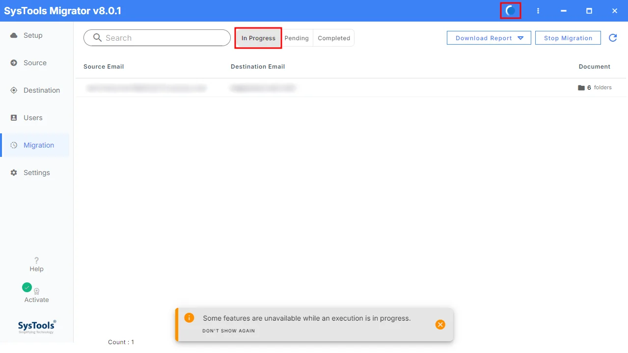The width and height of the screenshot is (628, 353).
Task: Click DON'T SHOW AGAIN link
Action: (229, 331)
